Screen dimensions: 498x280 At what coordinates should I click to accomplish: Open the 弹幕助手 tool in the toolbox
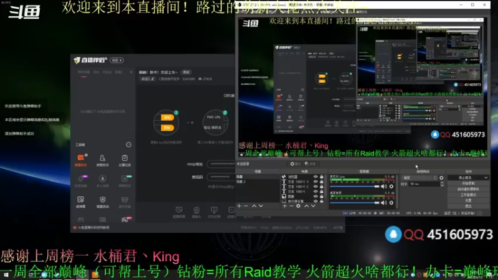pyautogui.click(x=81, y=161)
